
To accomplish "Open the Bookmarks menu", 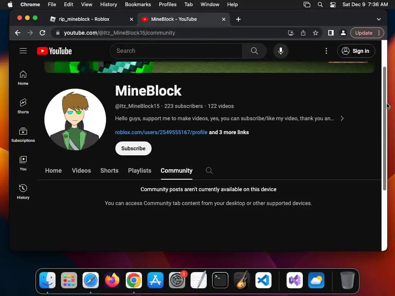I will tap(138, 5).
